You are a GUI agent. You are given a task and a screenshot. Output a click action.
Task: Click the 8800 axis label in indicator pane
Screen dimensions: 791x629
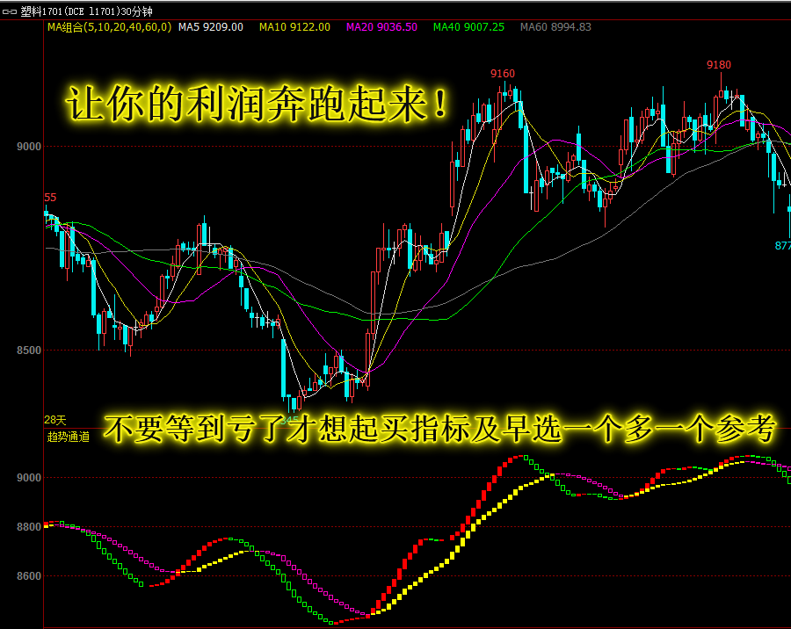pos(29,526)
